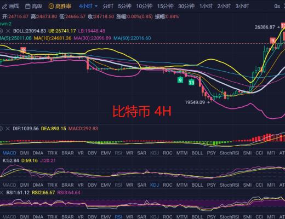This screenshot has width=285, height=219.
Task: Click the BOLL:23094.83 midline value
Action: 30,31
